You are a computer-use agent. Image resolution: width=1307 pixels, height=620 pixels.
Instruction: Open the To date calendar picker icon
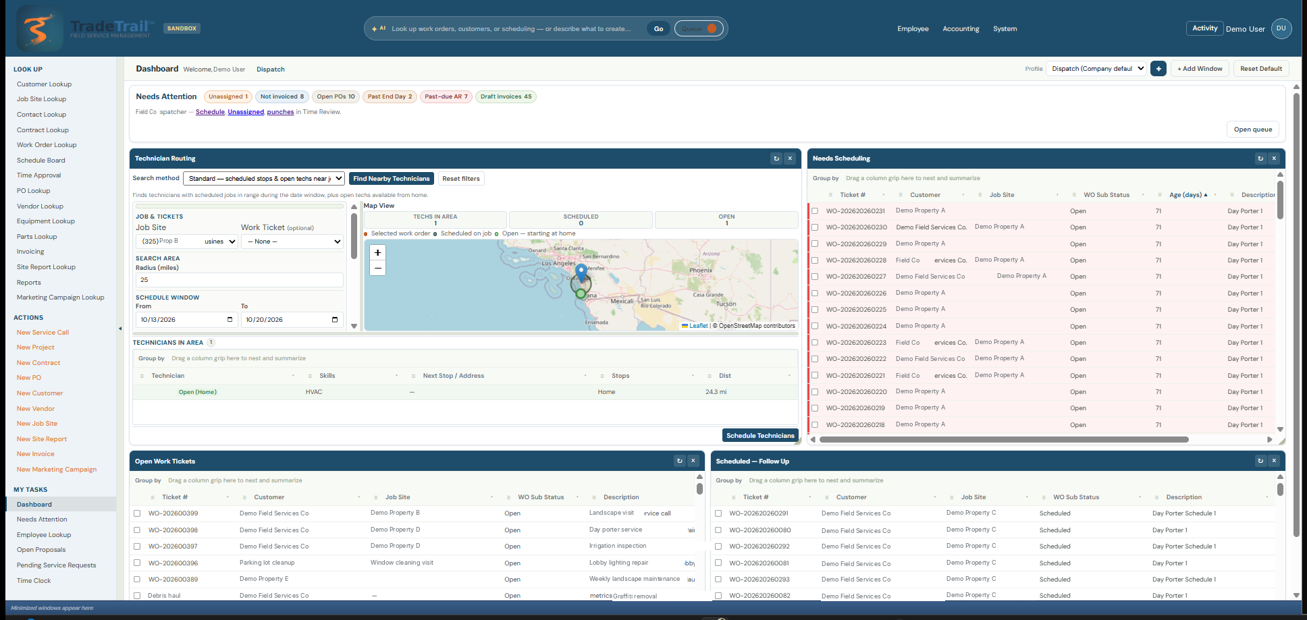(335, 320)
